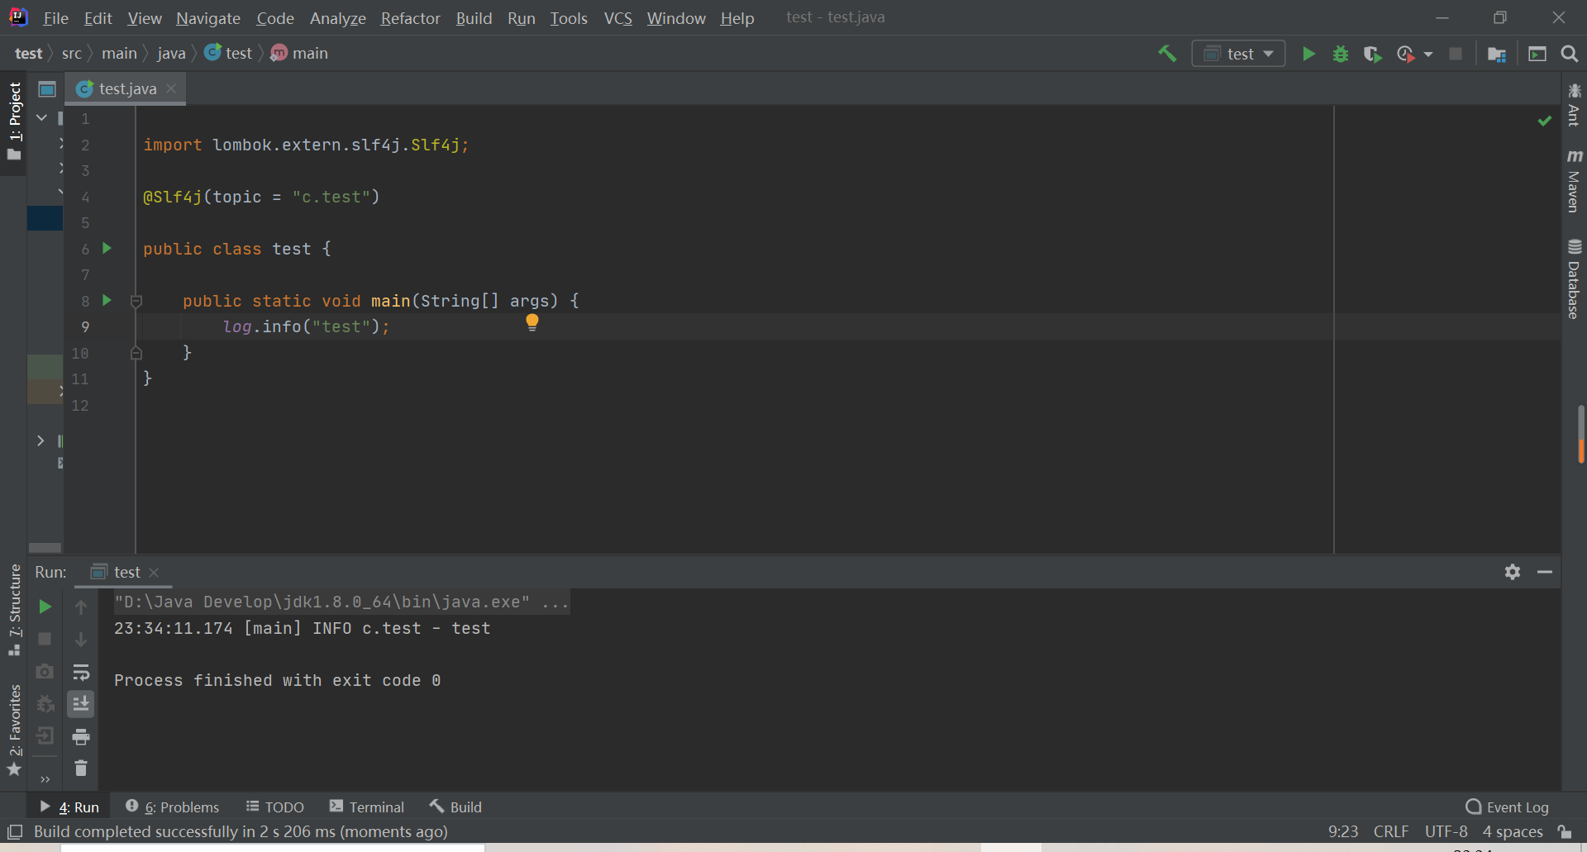This screenshot has height=852, width=1587.
Task: Toggle the Ant tool window
Action: tap(1574, 105)
